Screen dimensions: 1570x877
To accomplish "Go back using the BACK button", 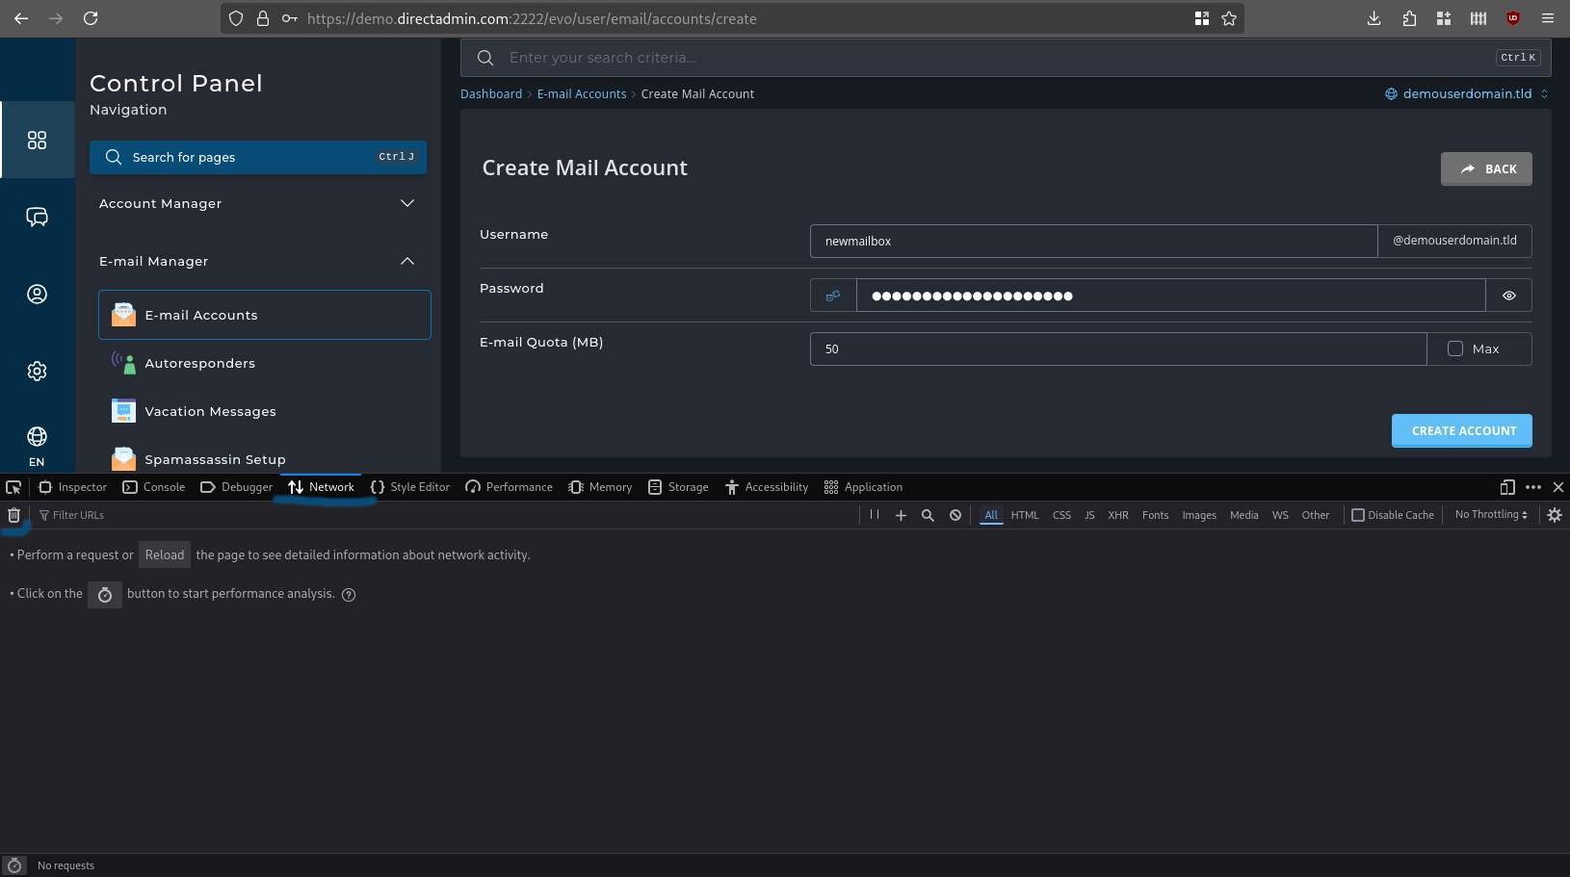I will pos(1486,168).
